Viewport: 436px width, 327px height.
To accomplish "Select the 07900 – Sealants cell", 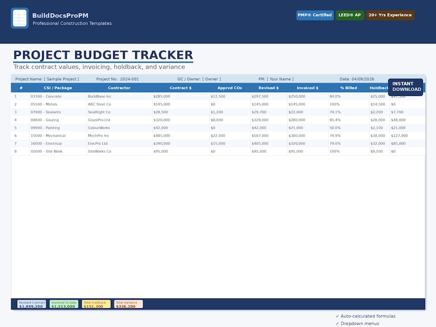I will click(58, 112).
